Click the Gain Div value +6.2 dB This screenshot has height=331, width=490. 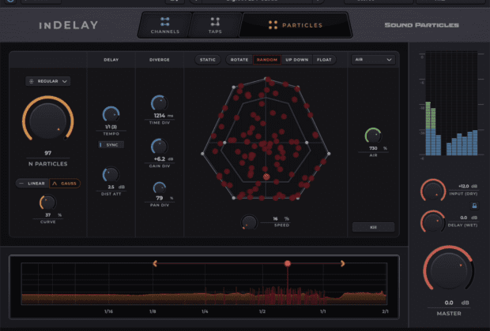pos(163,159)
